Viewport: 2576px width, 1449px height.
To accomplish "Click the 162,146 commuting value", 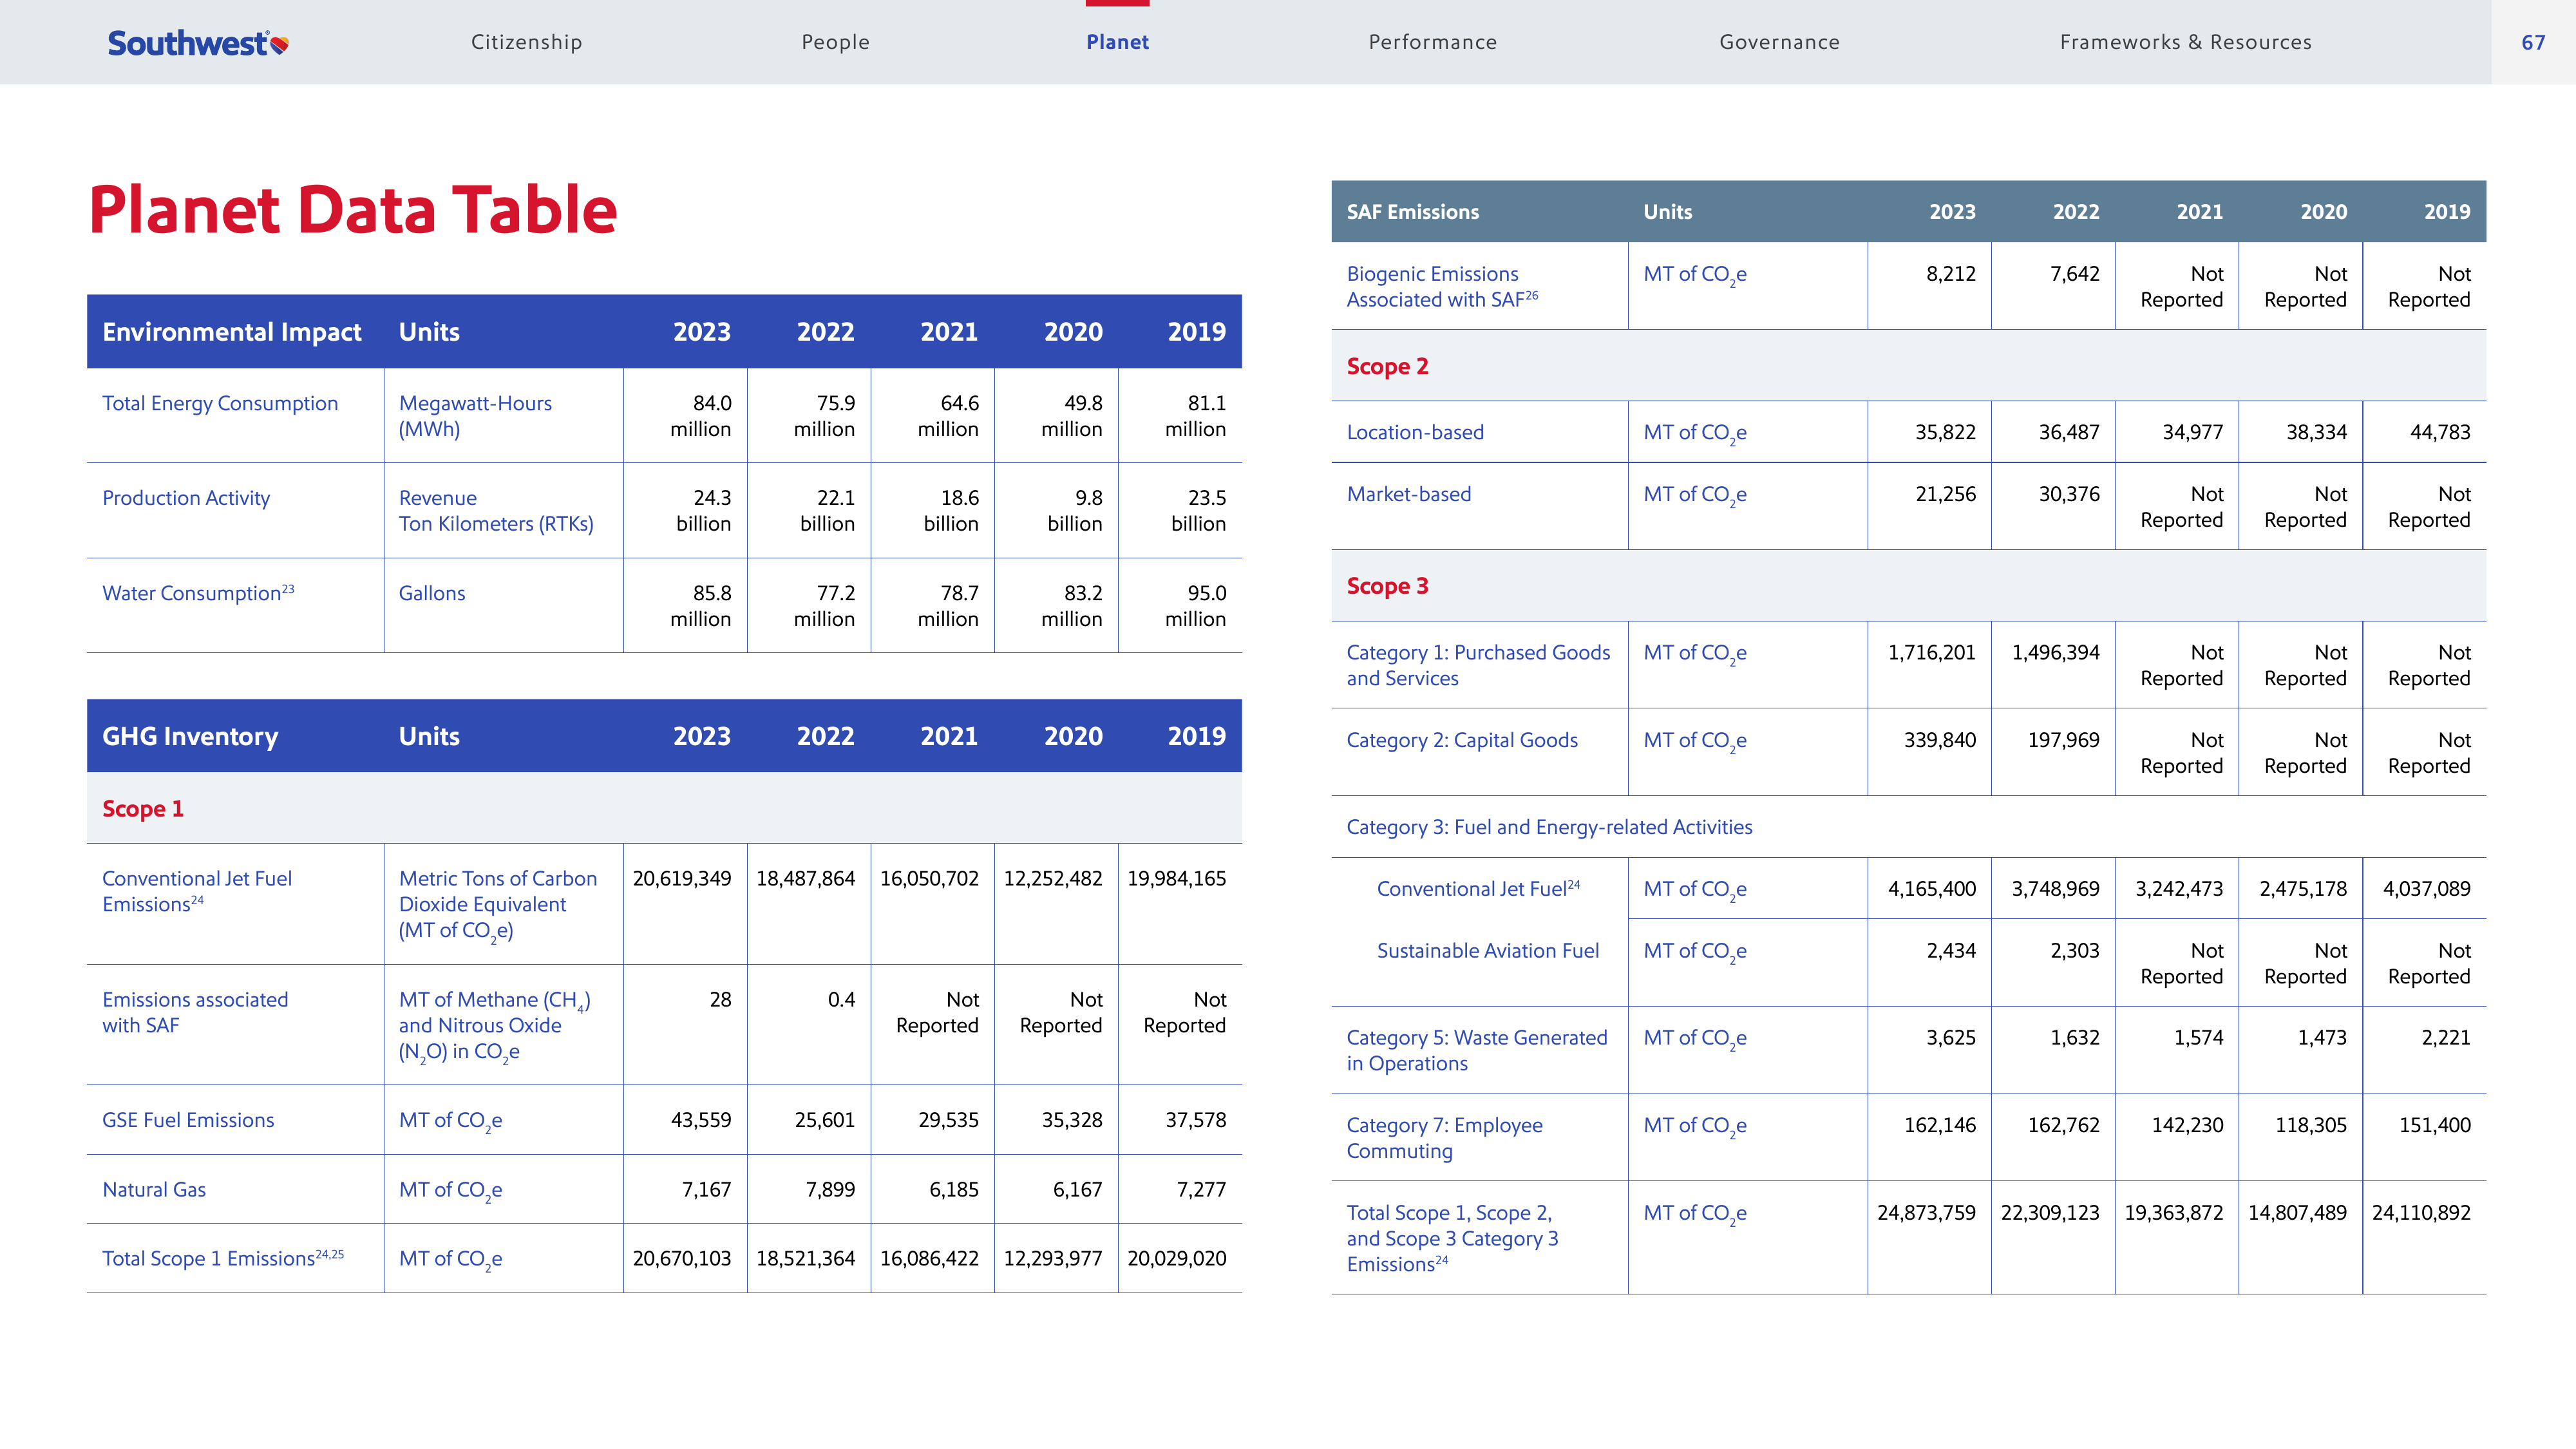I will pos(1940,1125).
